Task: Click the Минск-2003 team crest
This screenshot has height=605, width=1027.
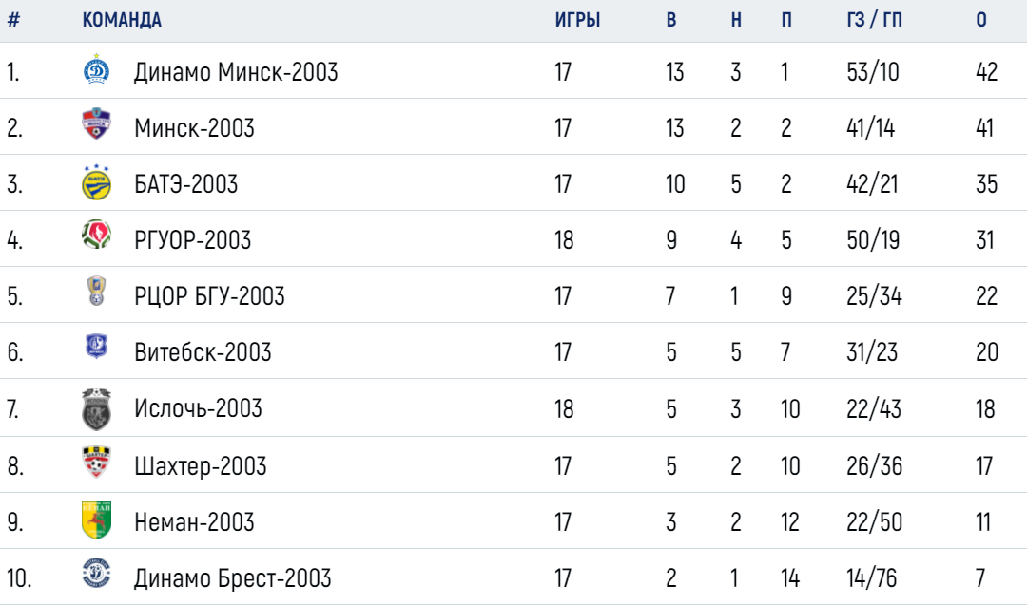Action: [x=96, y=124]
